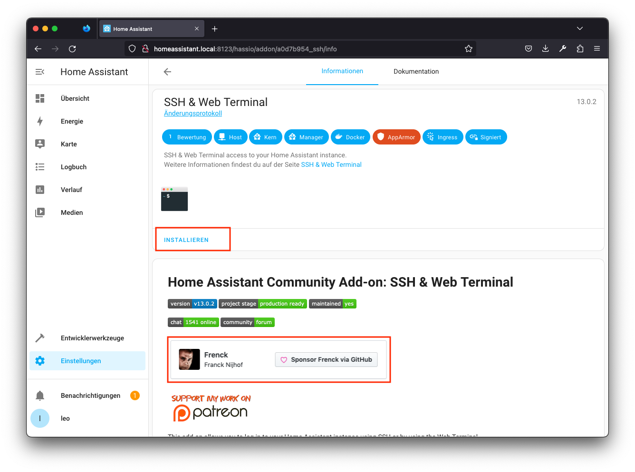Click the Bewertung rating chip
Image resolution: width=635 pixels, height=472 pixels.
point(187,137)
